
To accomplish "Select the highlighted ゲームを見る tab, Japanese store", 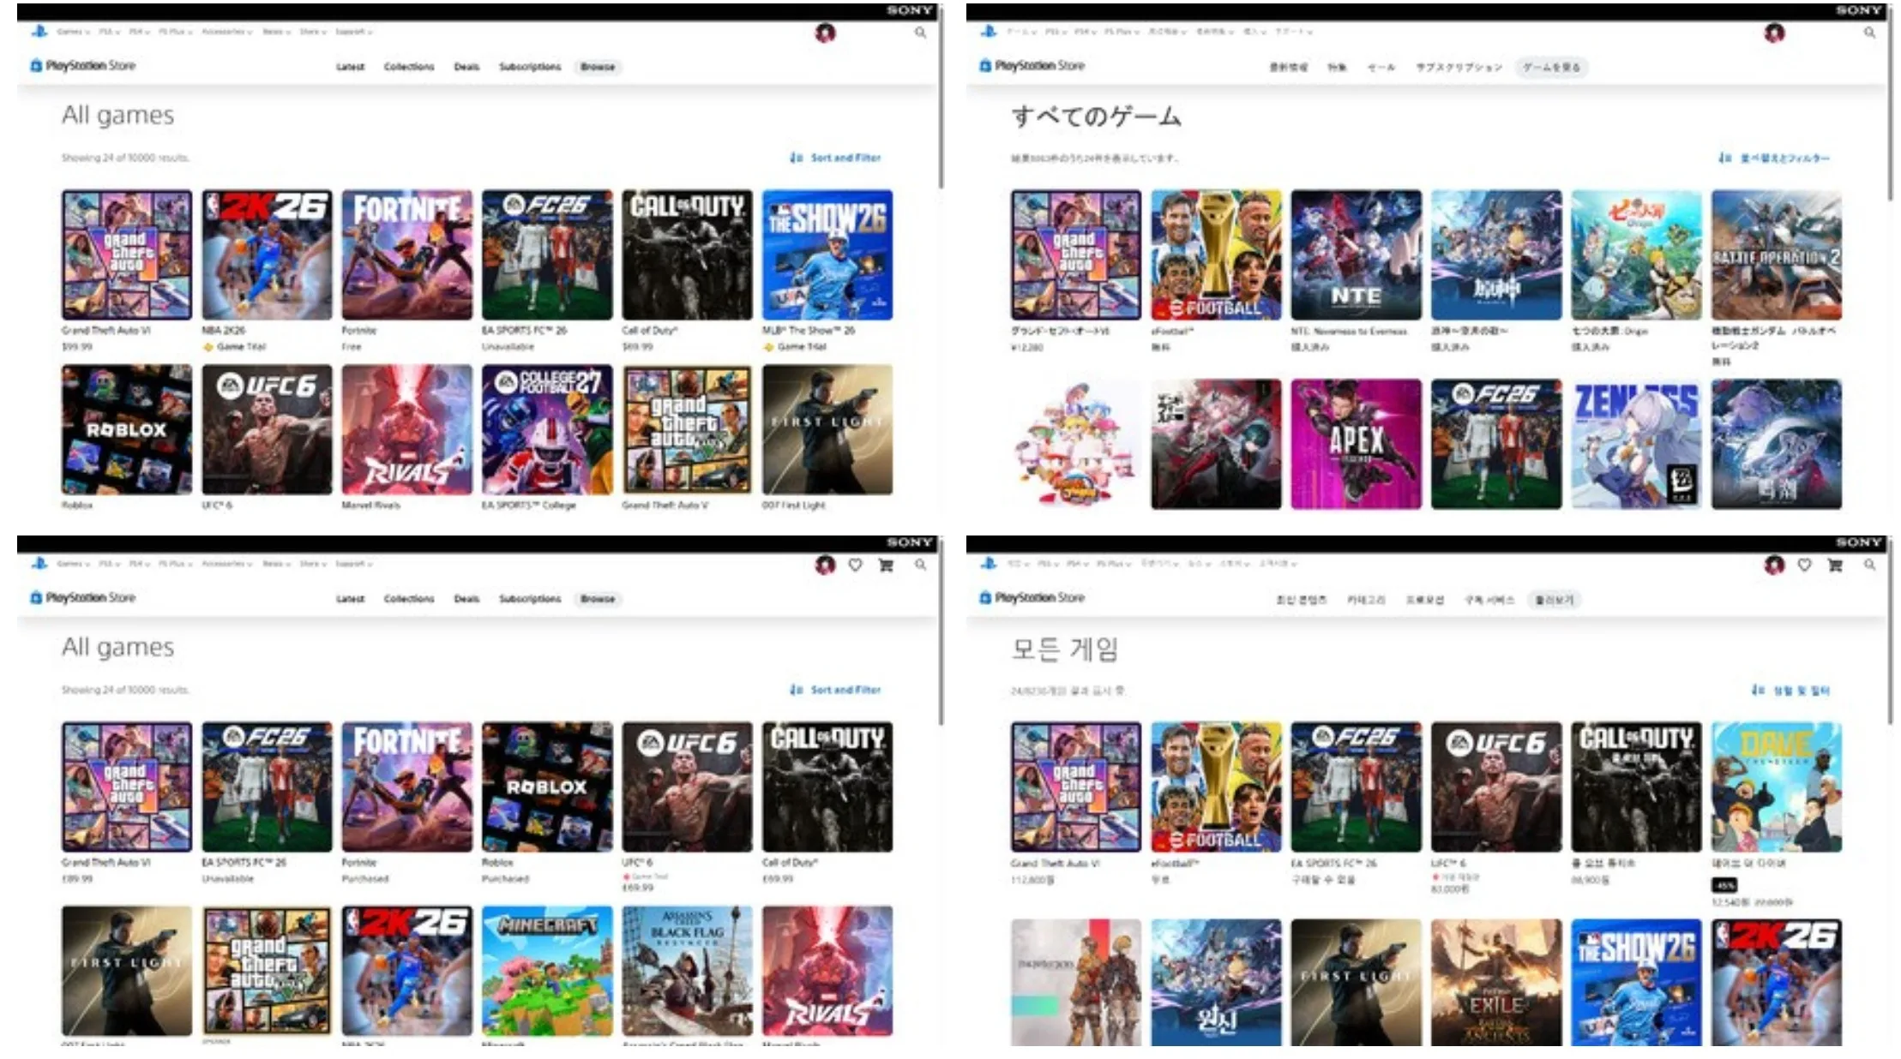I will pyautogui.click(x=1551, y=68).
